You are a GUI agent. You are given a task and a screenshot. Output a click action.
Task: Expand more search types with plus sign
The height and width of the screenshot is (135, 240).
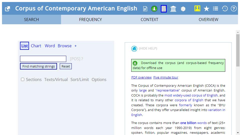75,46
